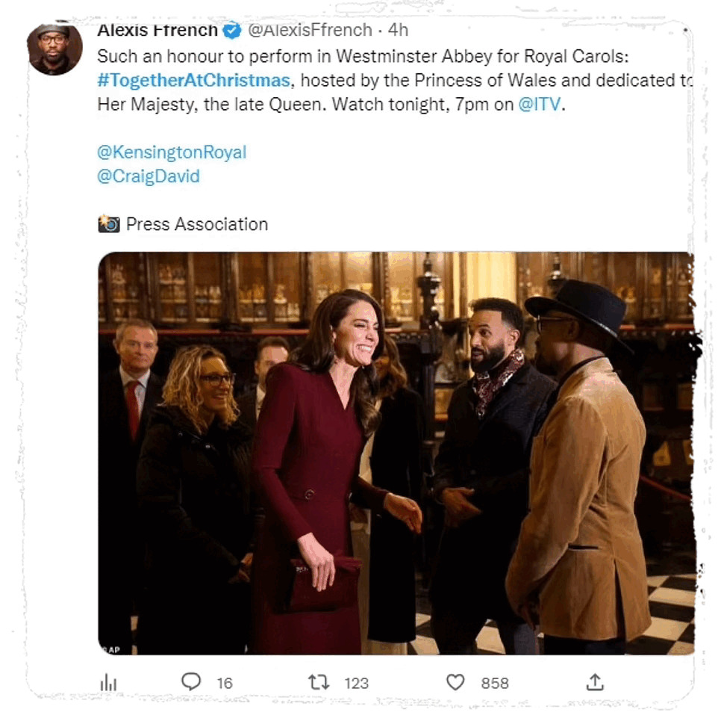Click the 16 replies count
Screen dimensions: 718x715
[225, 683]
